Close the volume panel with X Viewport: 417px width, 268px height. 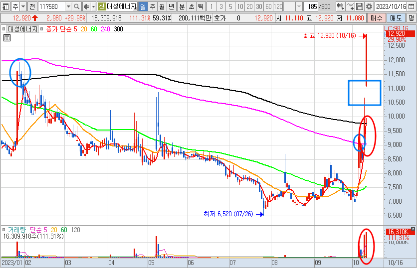coord(413,229)
